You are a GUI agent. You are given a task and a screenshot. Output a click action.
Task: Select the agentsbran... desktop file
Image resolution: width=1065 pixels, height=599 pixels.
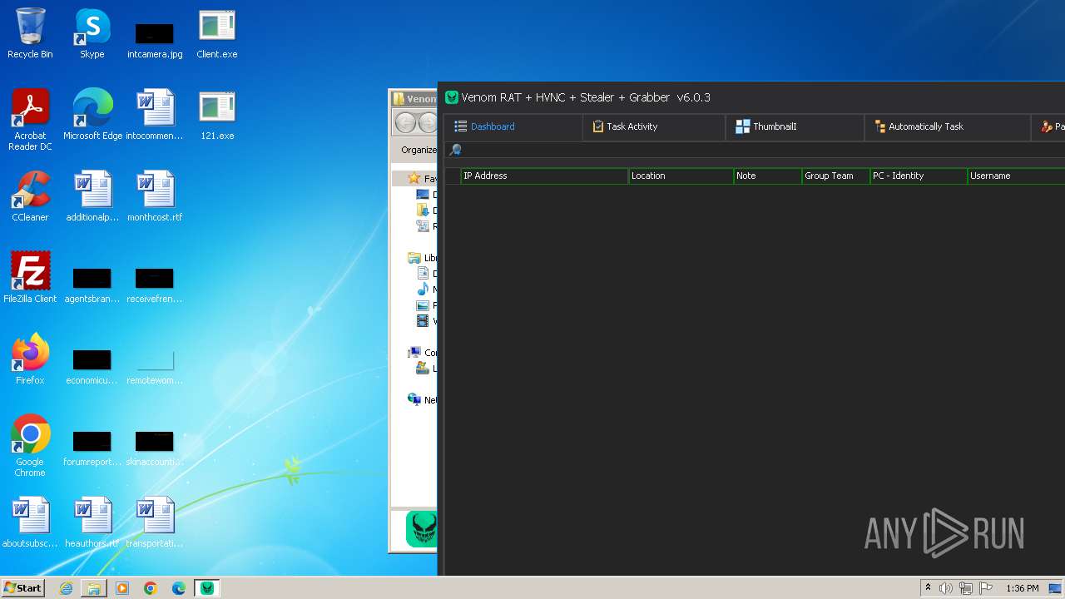tap(92, 285)
